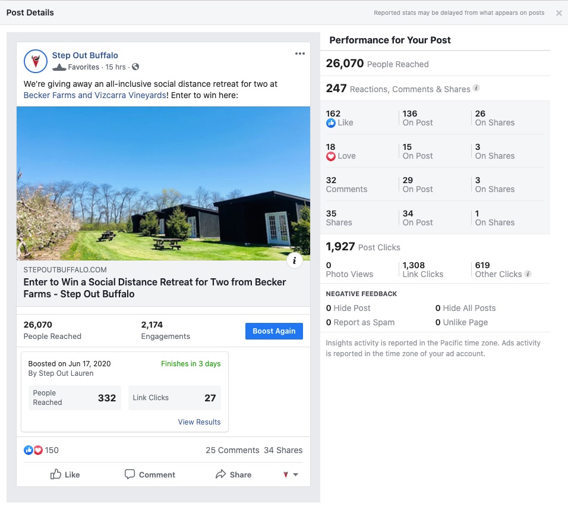
Task: Click the 0 Photo Views value
Action: [x=349, y=269]
